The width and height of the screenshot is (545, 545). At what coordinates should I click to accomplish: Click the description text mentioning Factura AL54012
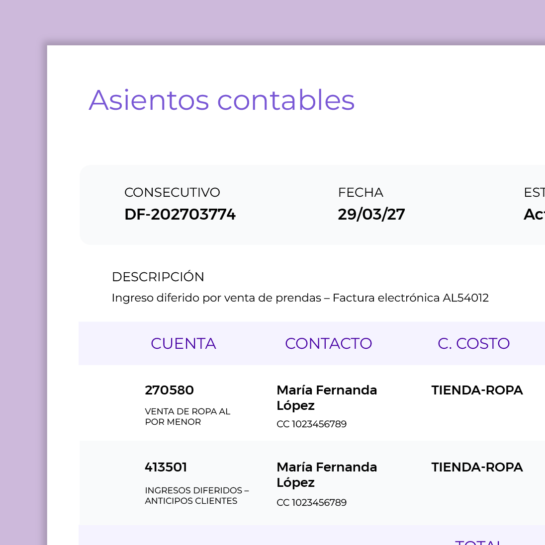(300, 298)
